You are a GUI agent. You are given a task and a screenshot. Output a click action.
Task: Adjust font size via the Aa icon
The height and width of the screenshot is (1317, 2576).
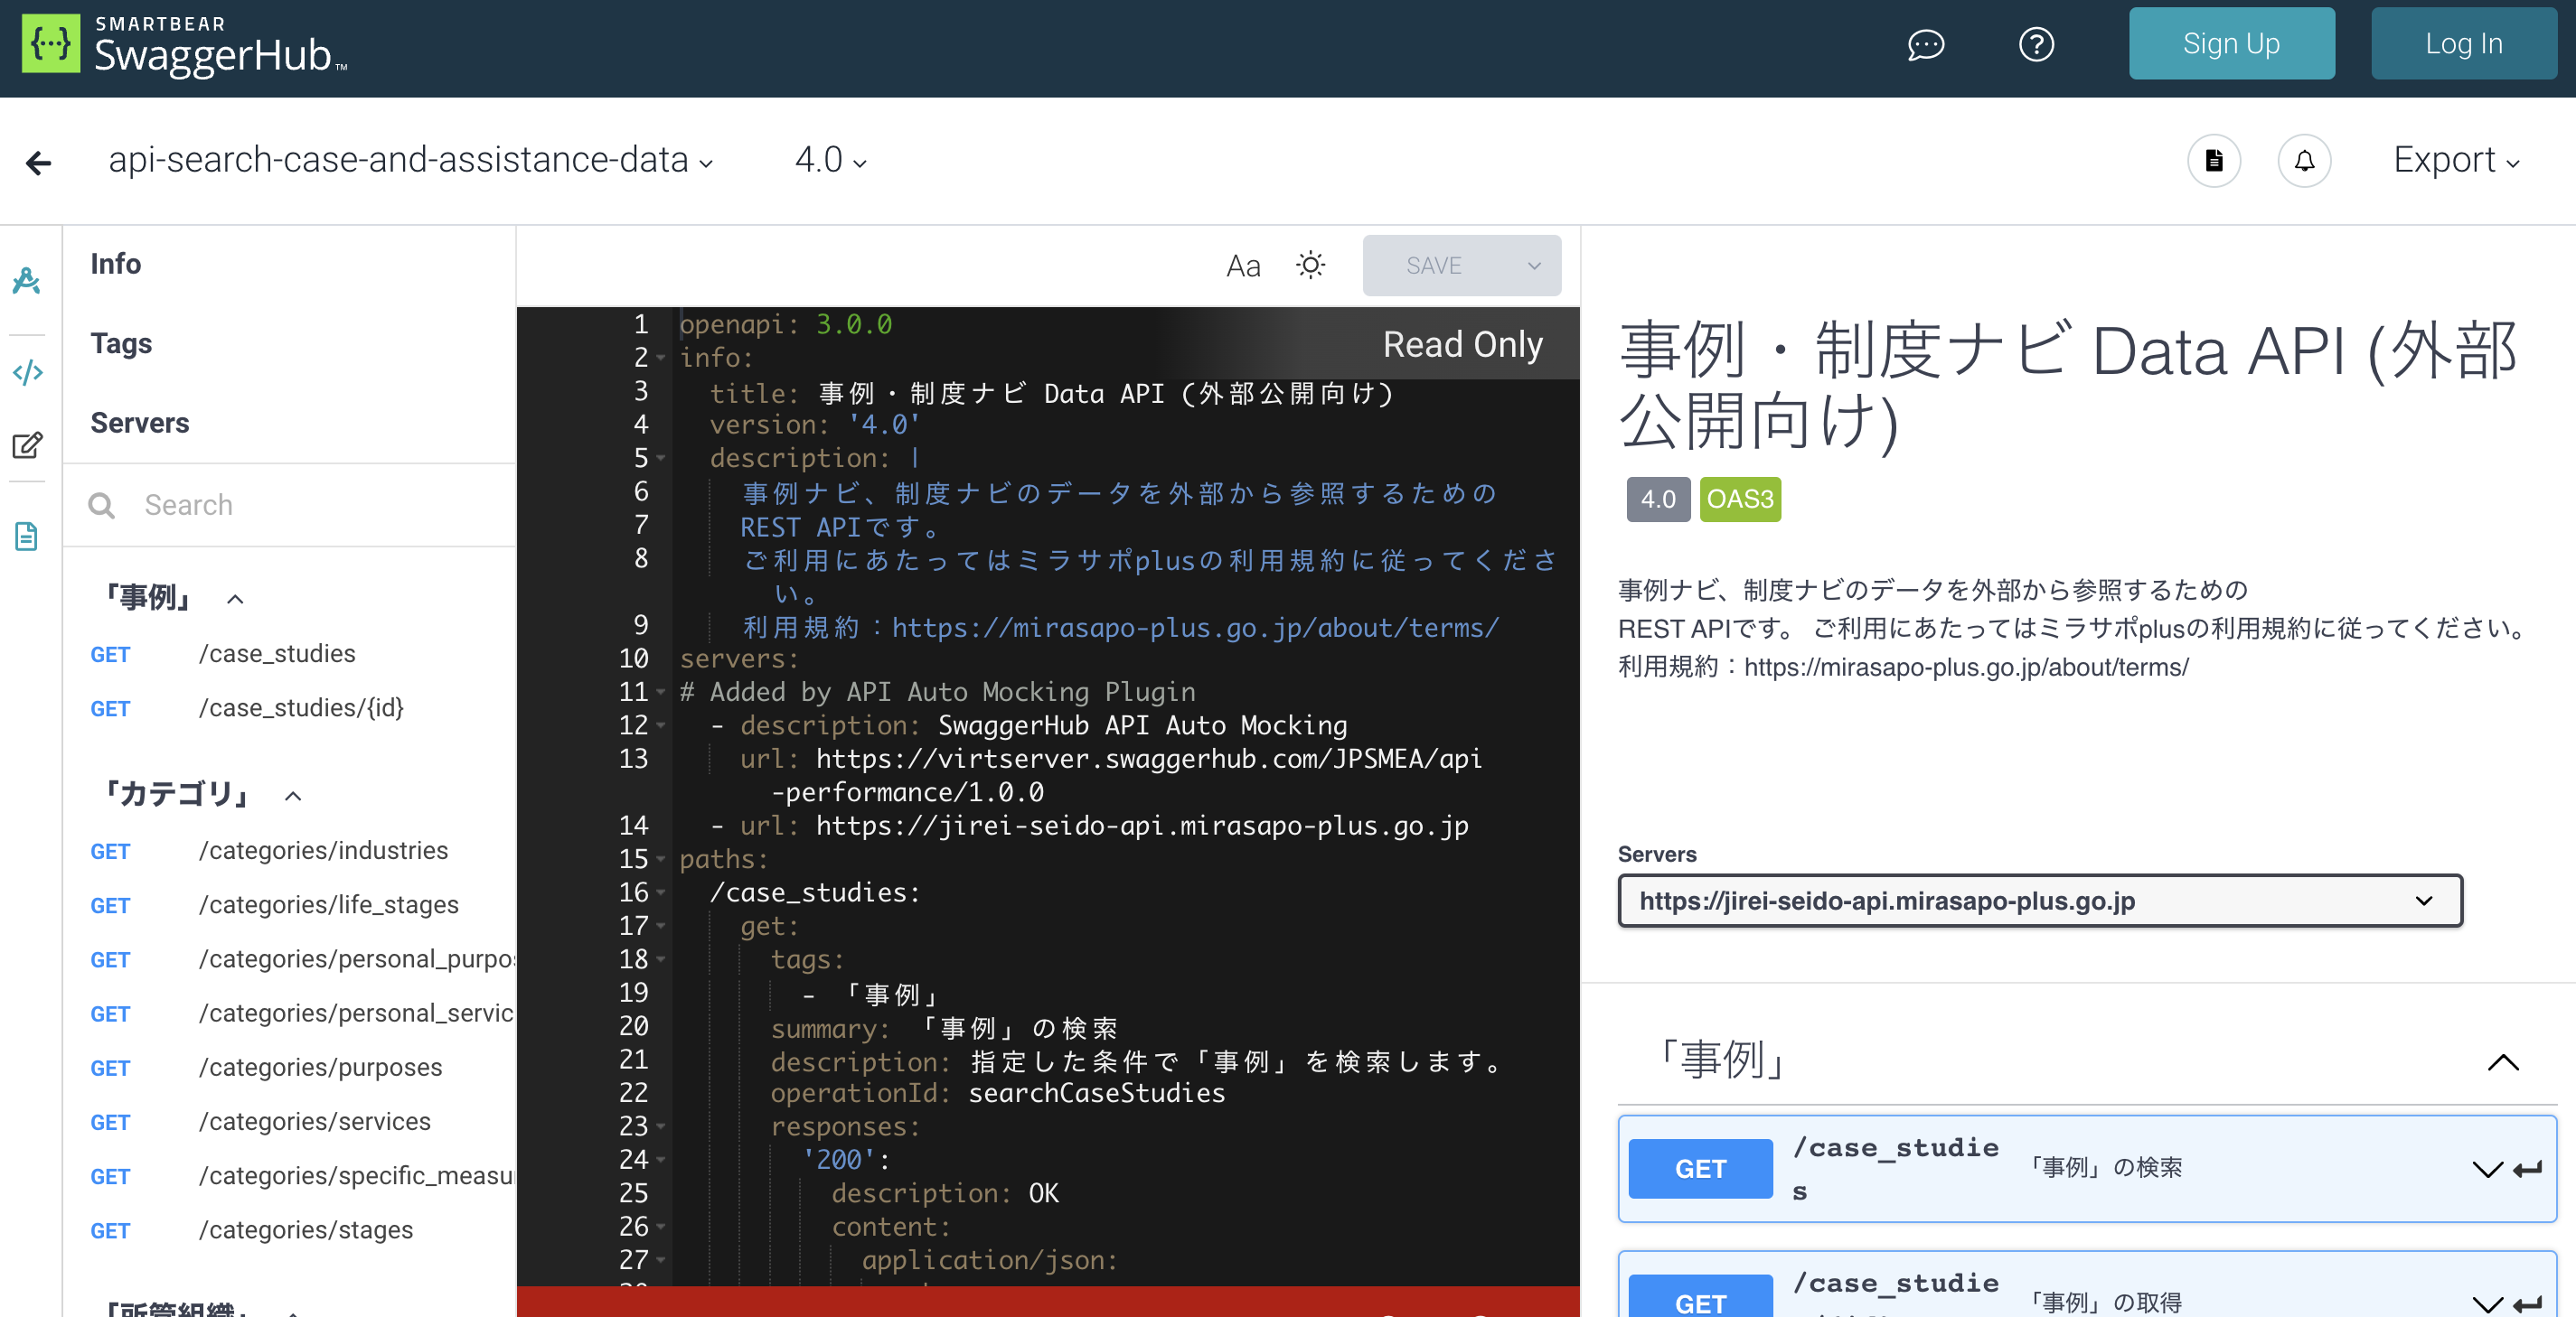point(1243,265)
